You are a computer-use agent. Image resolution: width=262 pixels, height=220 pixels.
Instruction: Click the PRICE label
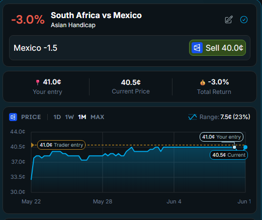31,117
